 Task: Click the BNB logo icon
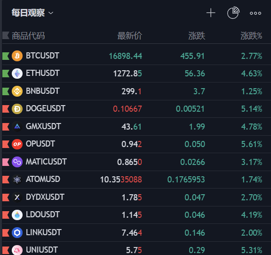tap(17, 91)
